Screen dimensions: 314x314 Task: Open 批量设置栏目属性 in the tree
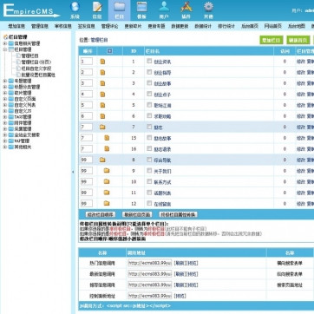(38, 75)
